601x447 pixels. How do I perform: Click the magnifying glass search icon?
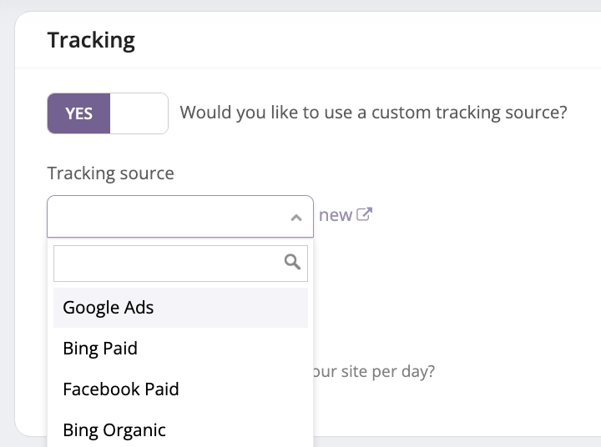[292, 262]
